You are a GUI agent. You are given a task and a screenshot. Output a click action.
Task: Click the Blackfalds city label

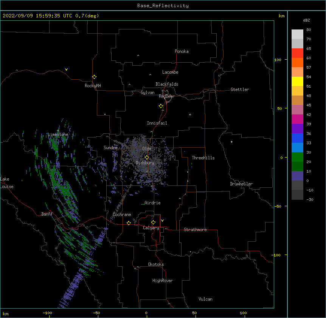pos(167,84)
